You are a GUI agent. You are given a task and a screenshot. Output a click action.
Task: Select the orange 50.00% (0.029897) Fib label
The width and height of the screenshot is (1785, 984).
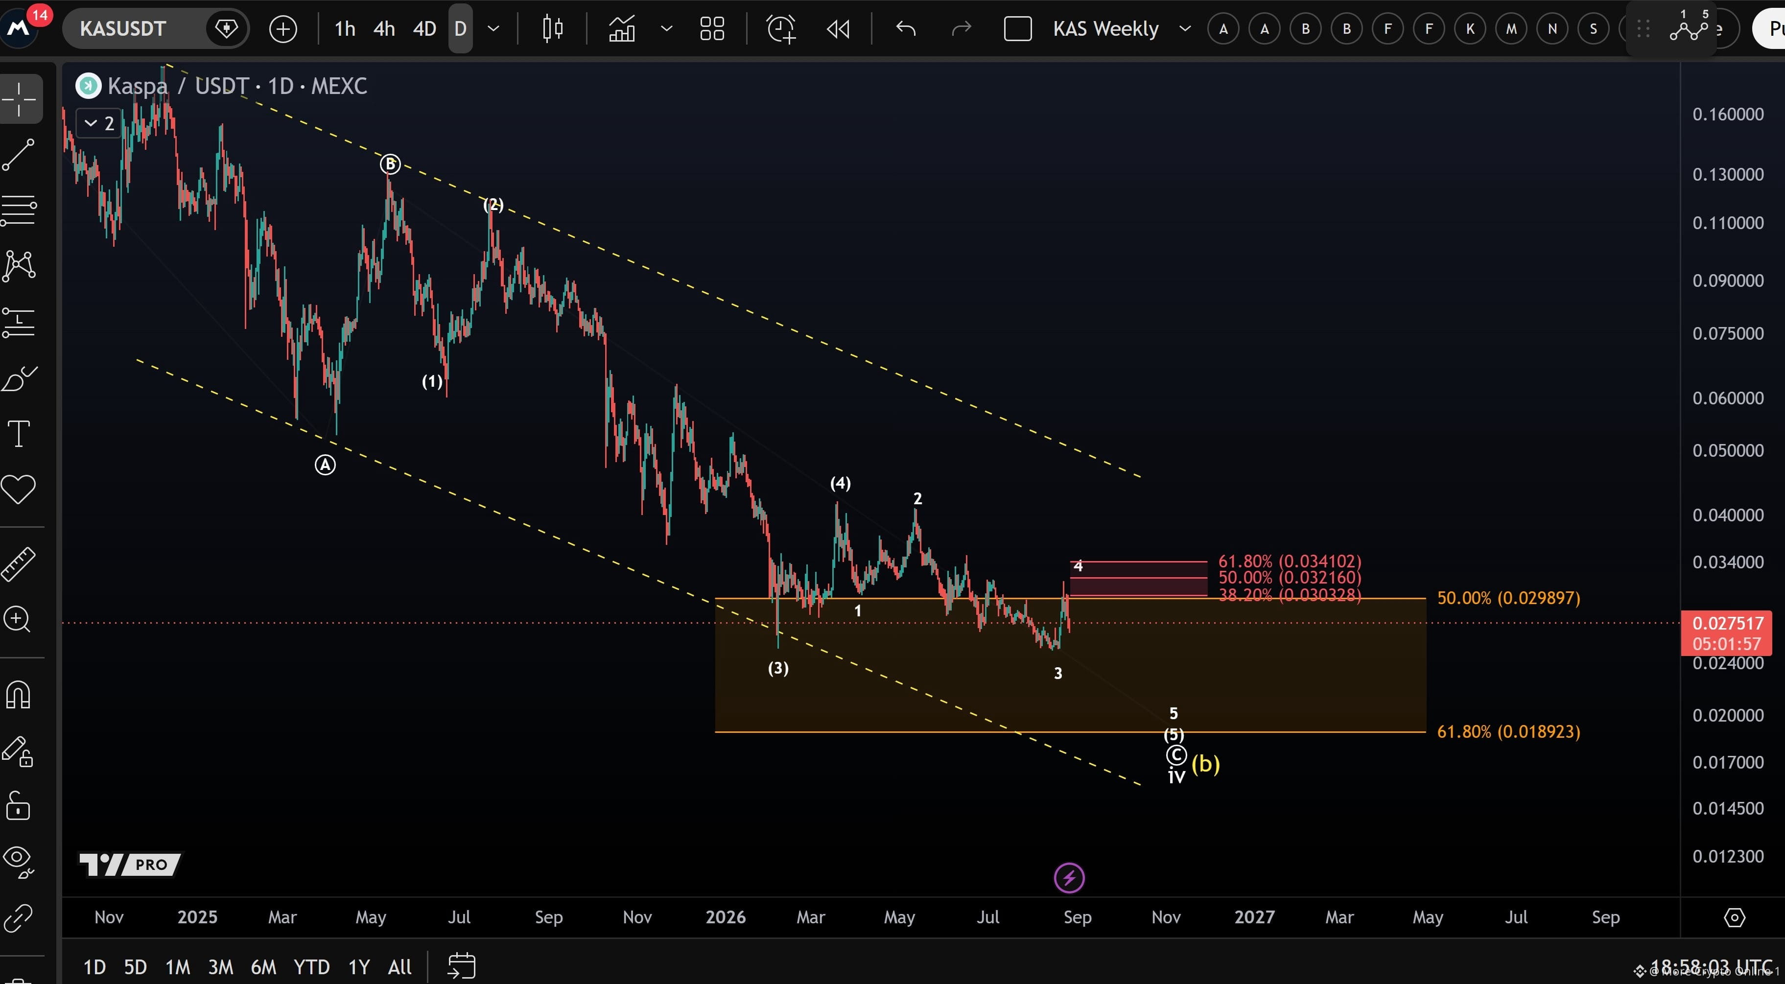1508,598
